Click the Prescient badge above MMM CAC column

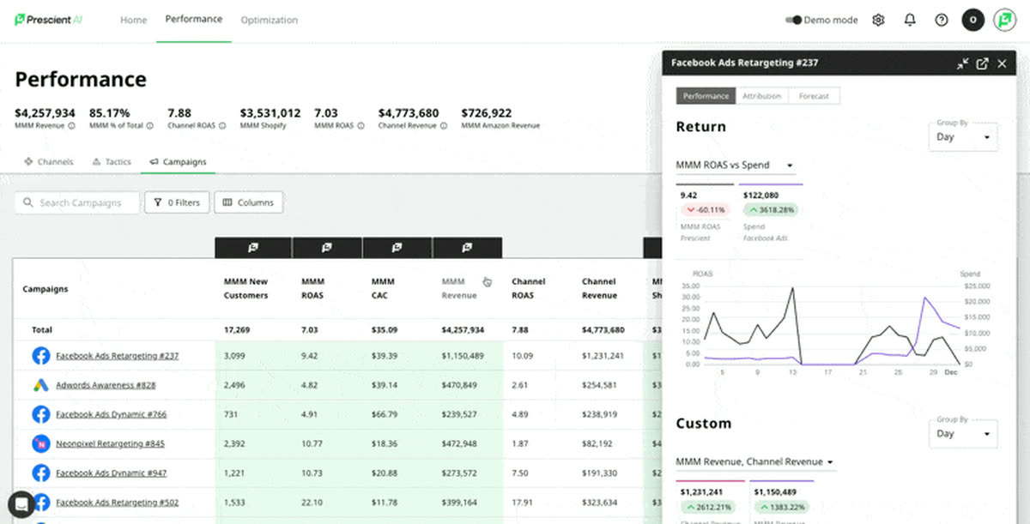397,247
